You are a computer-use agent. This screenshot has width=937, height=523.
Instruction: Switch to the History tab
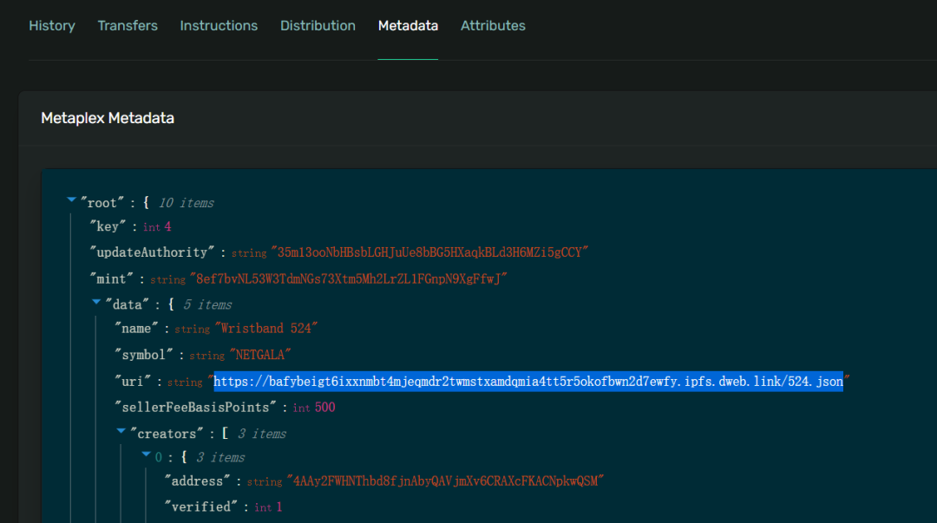52,26
